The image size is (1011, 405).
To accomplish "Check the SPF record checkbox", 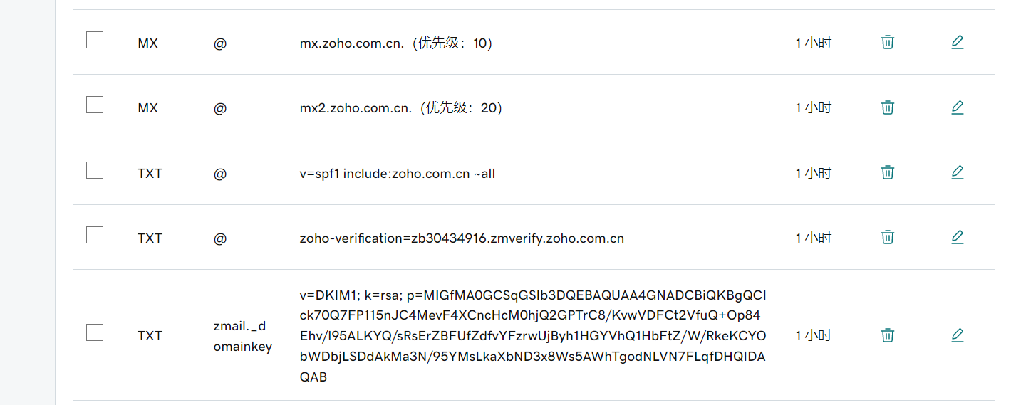I will tap(95, 170).
